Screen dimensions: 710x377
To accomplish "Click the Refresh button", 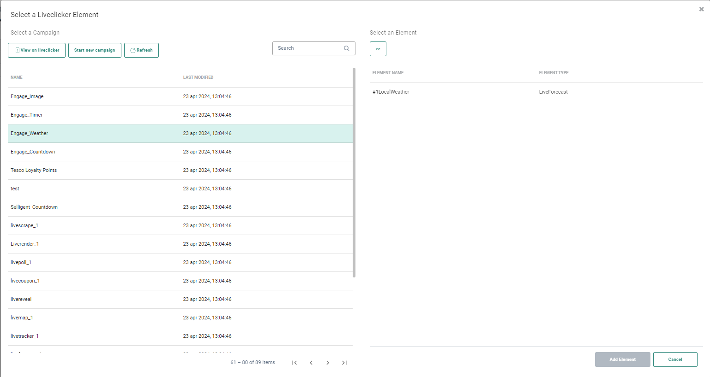I will pyautogui.click(x=141, y=50).
